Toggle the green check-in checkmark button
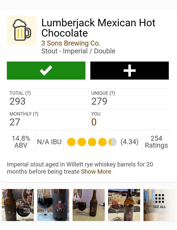 point(46,71)
